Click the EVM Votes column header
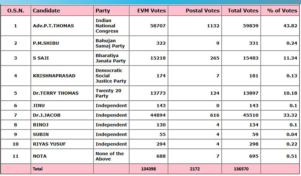This screenshot has width=301, height=176. click(x=152, y=11)
